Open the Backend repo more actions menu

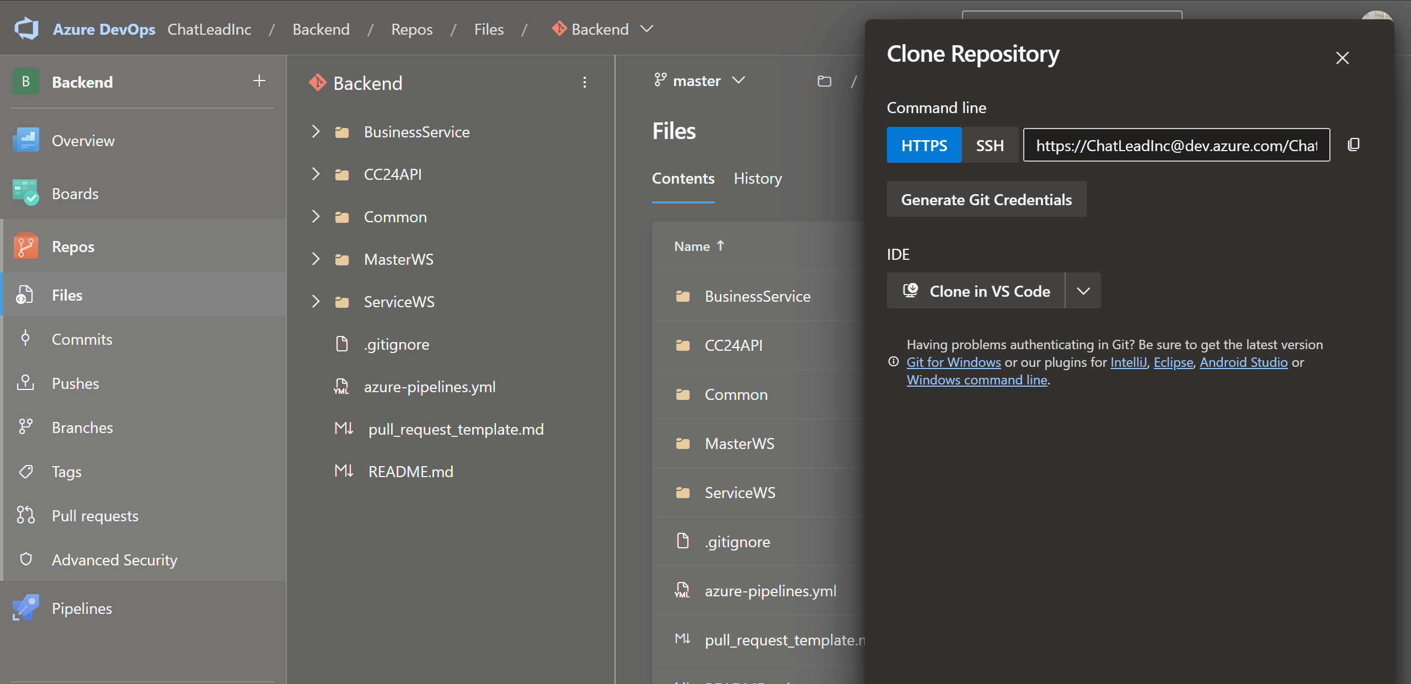coord(585,83)
